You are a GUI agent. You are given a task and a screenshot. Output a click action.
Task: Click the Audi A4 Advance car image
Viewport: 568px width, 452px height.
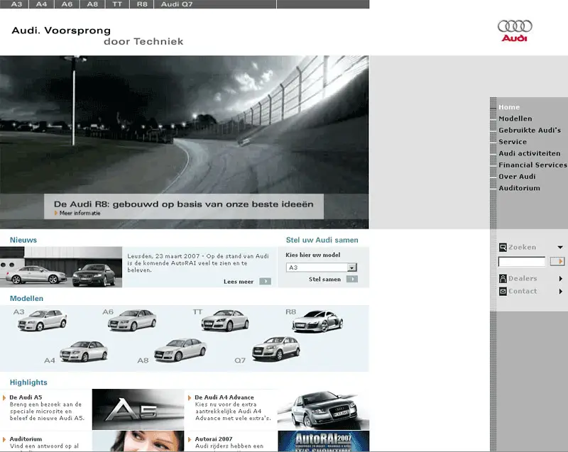tap(323, 409)
